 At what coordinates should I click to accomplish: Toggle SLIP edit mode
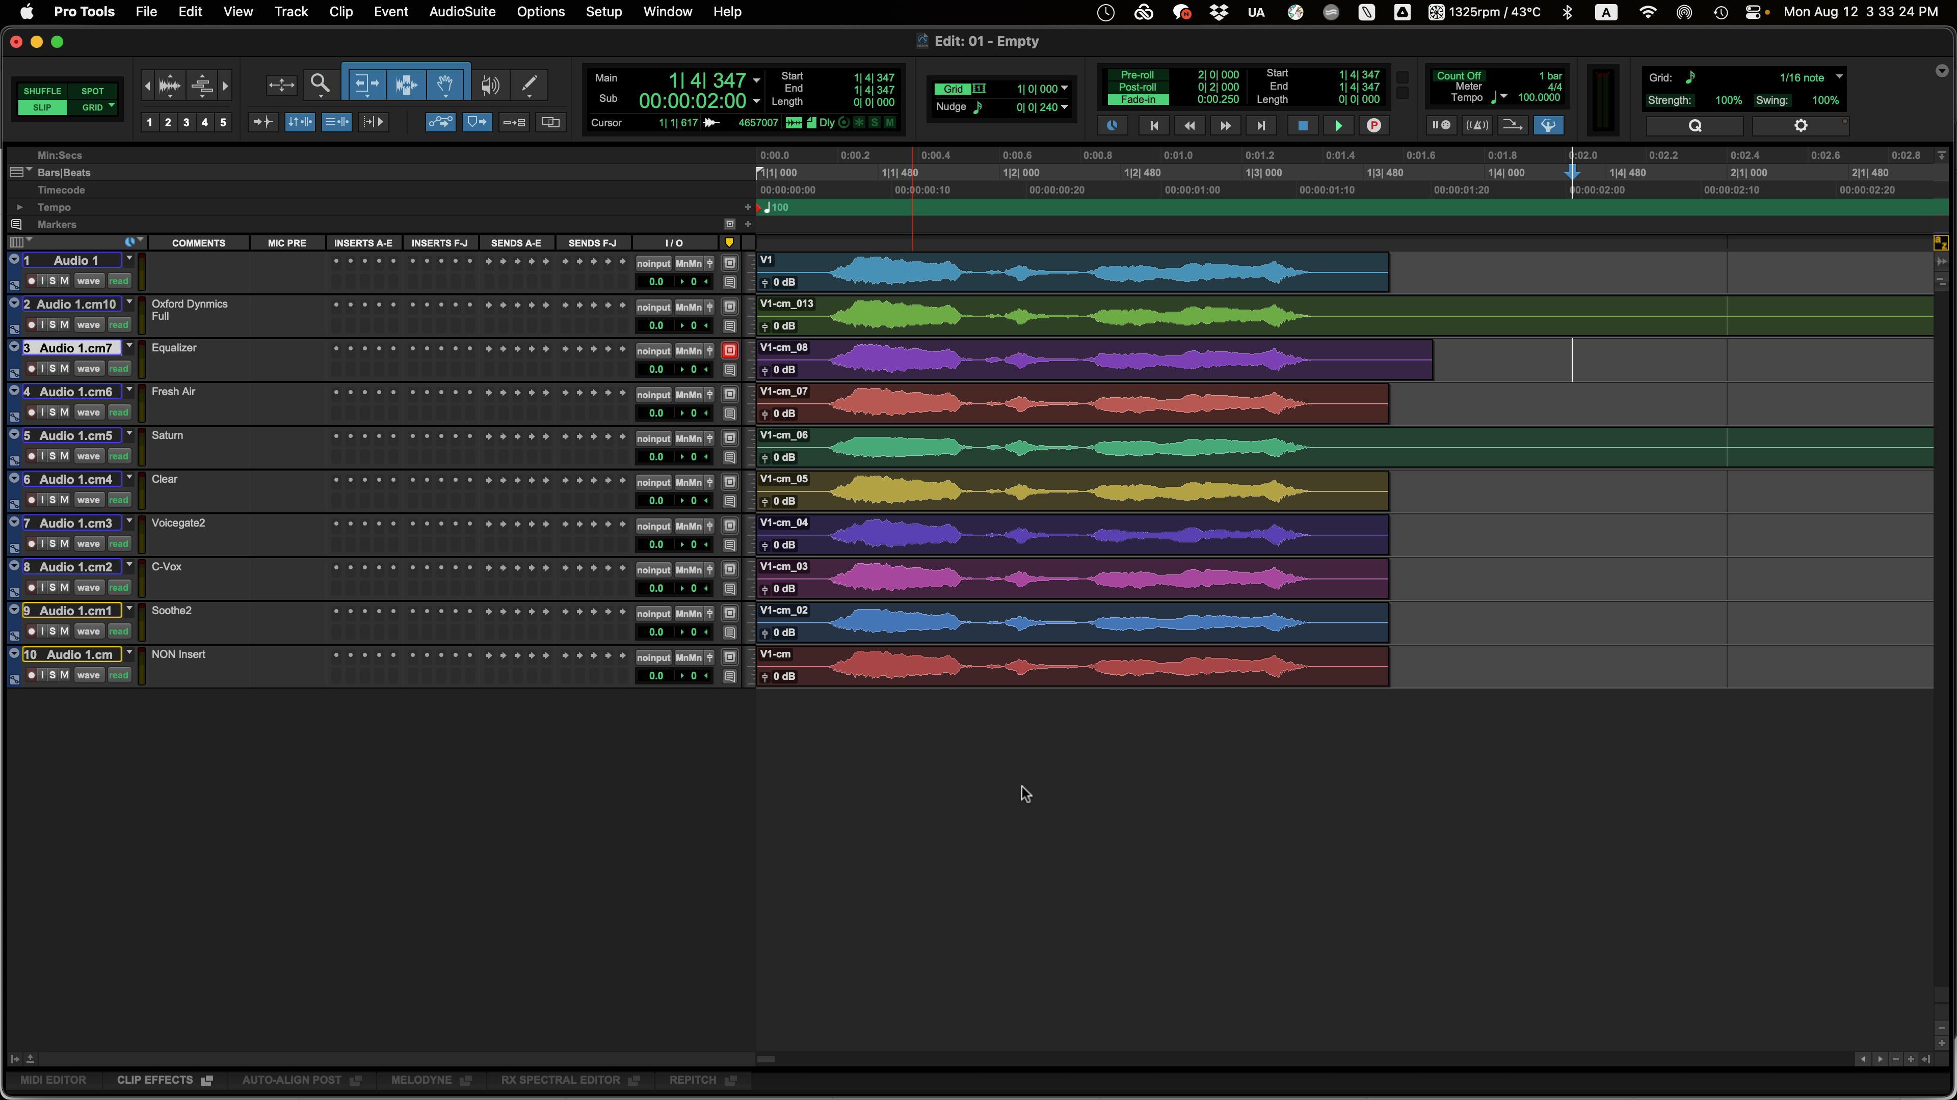click(42, 108)
